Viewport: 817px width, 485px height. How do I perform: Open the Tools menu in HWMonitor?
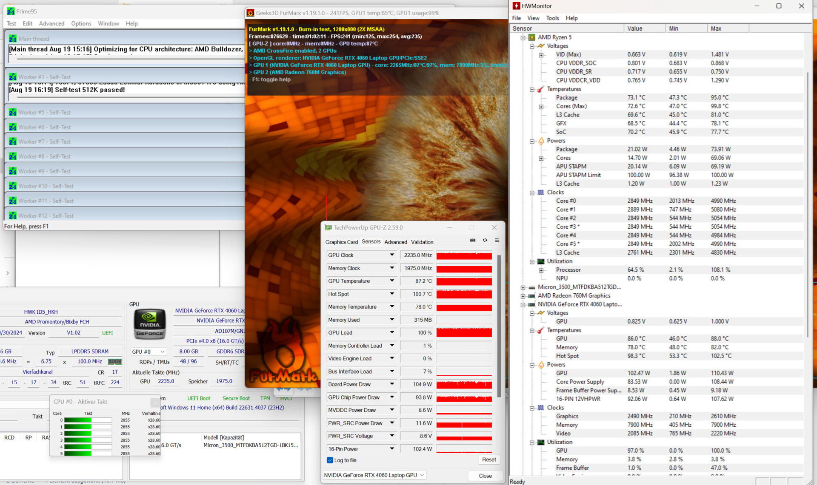pyautogui.click(x=552, y=18)
